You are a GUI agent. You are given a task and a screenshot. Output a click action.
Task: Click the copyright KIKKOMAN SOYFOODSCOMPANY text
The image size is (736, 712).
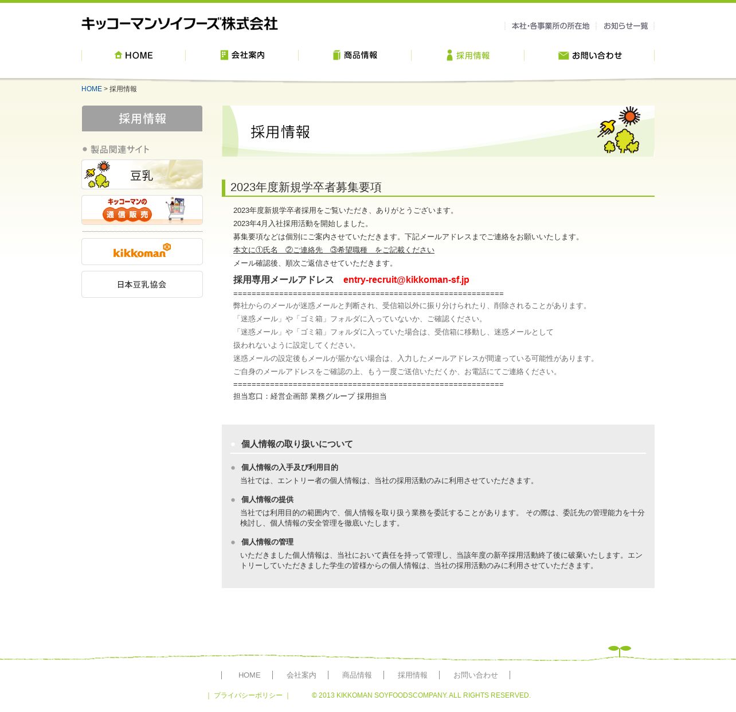pyautogui.click(x=421, y=695)
